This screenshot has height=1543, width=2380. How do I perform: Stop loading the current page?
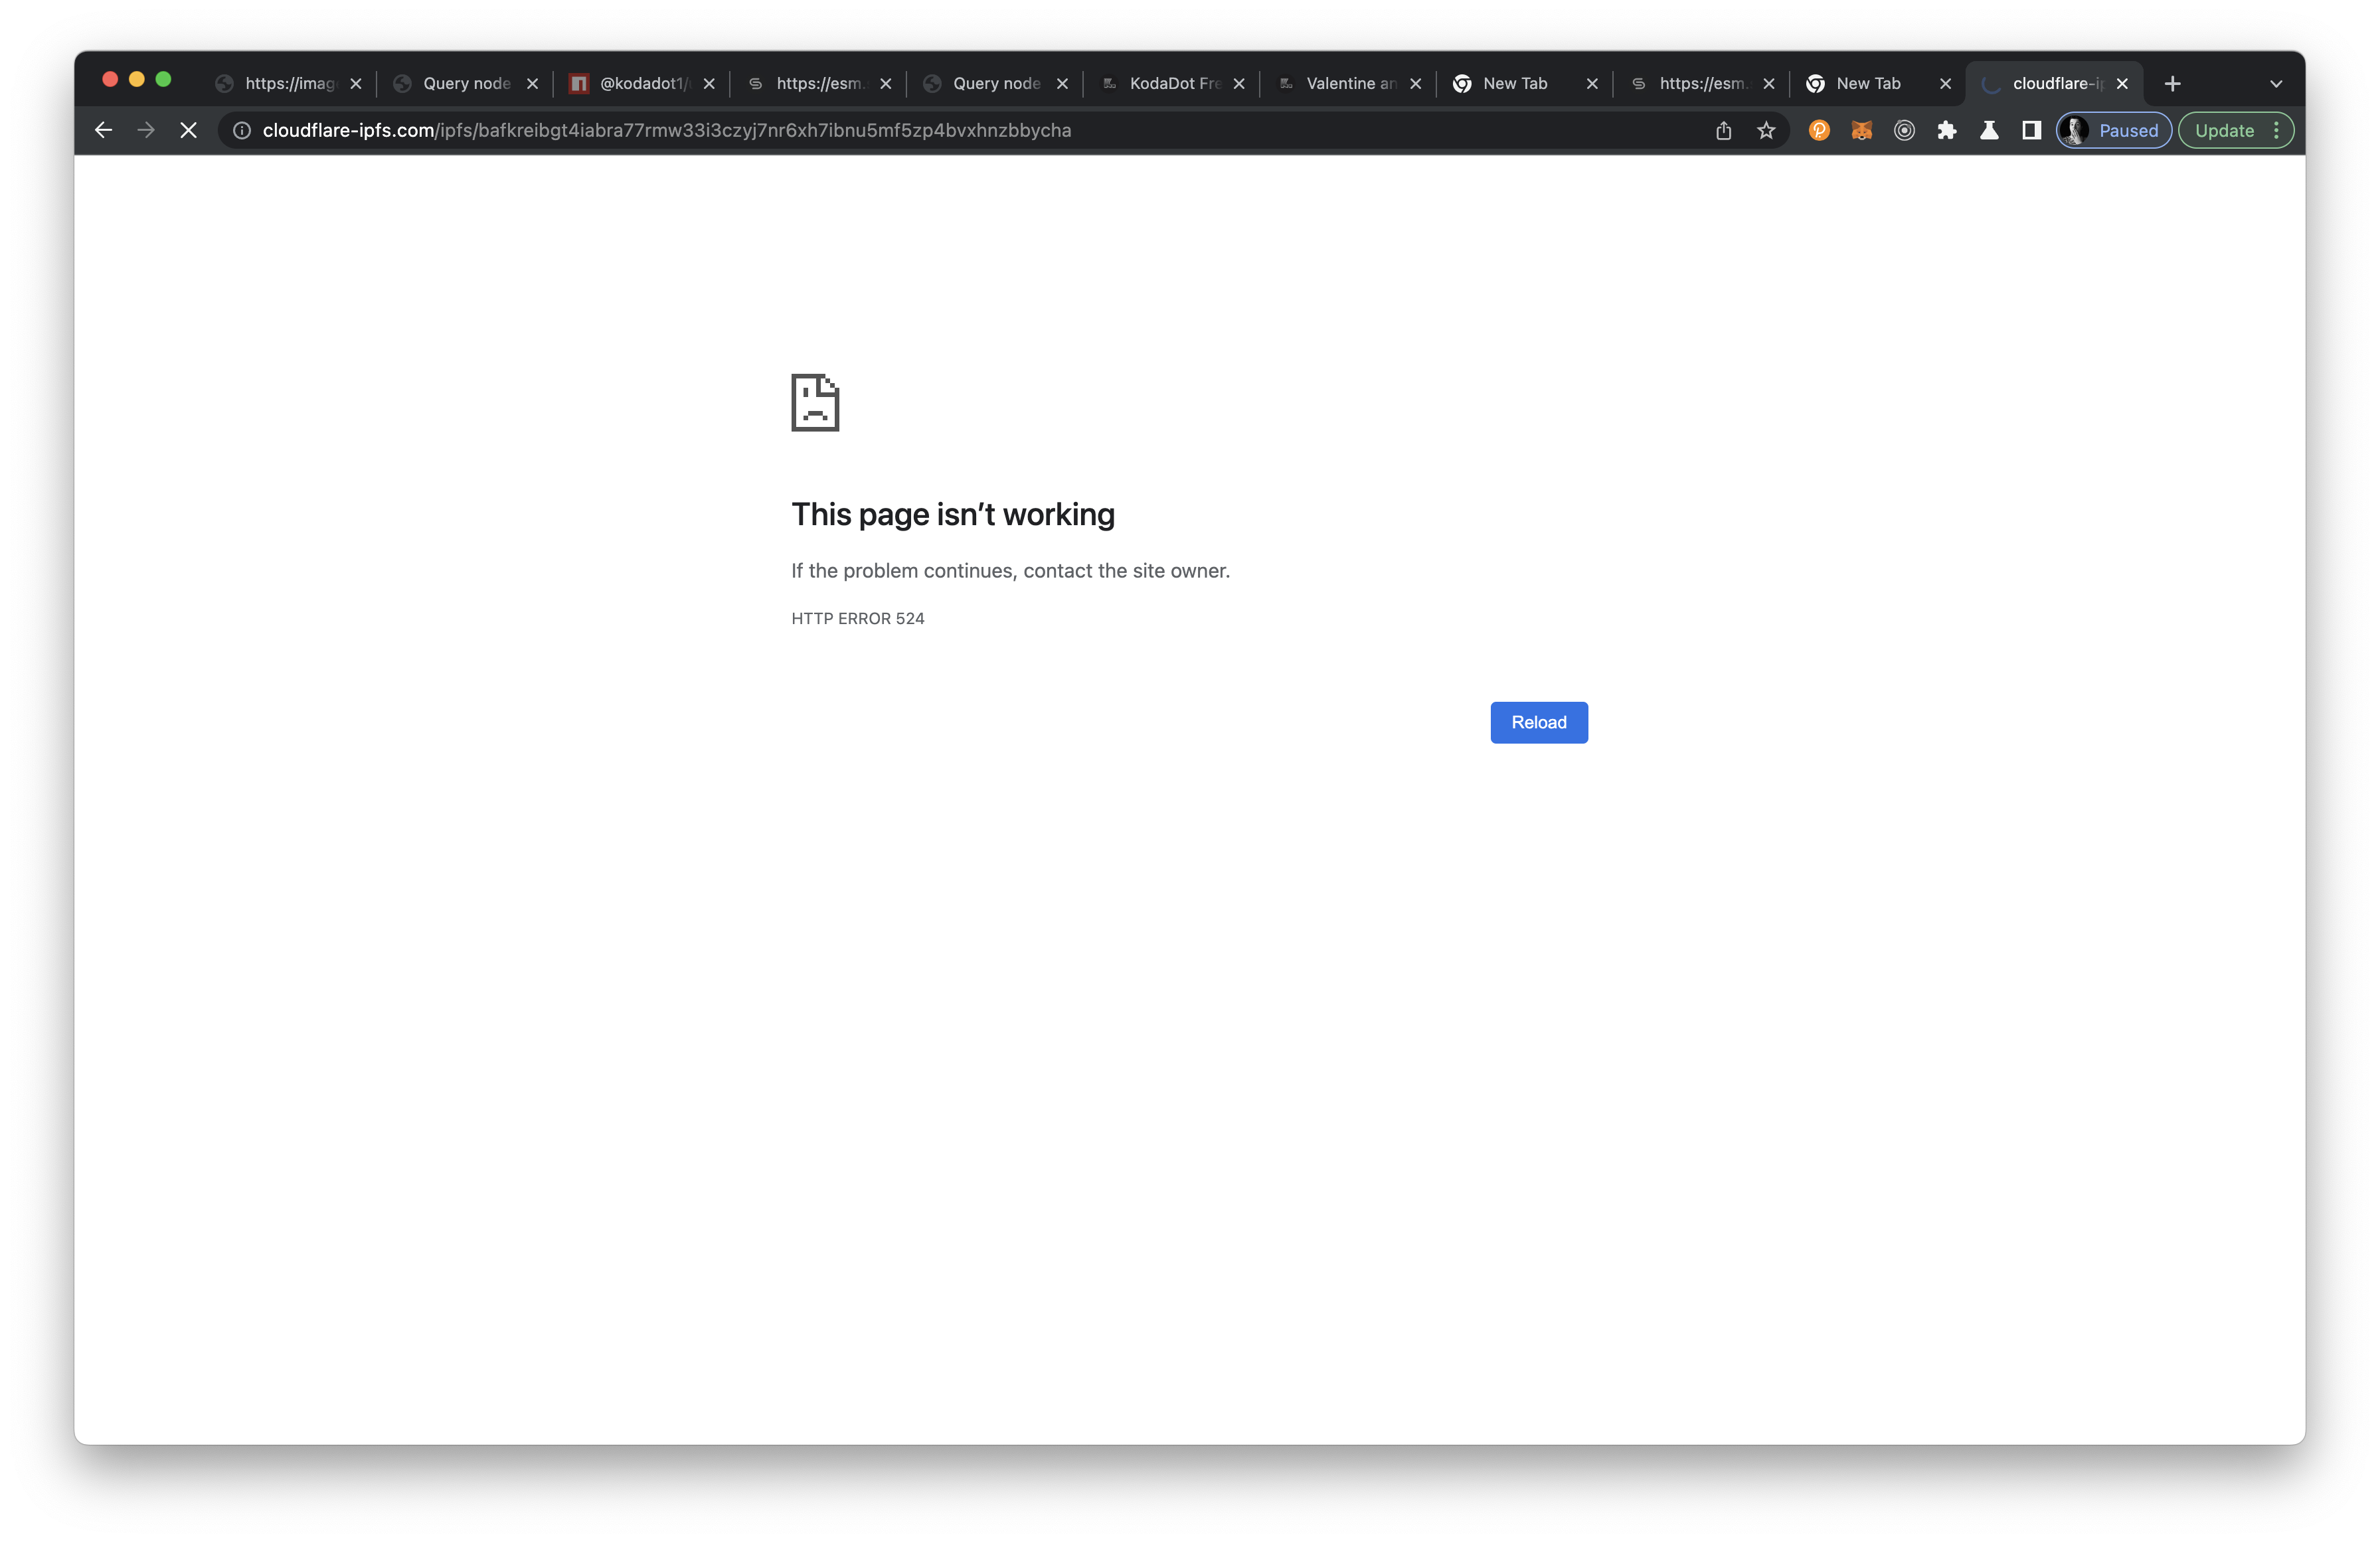click(x=188, y=130)
